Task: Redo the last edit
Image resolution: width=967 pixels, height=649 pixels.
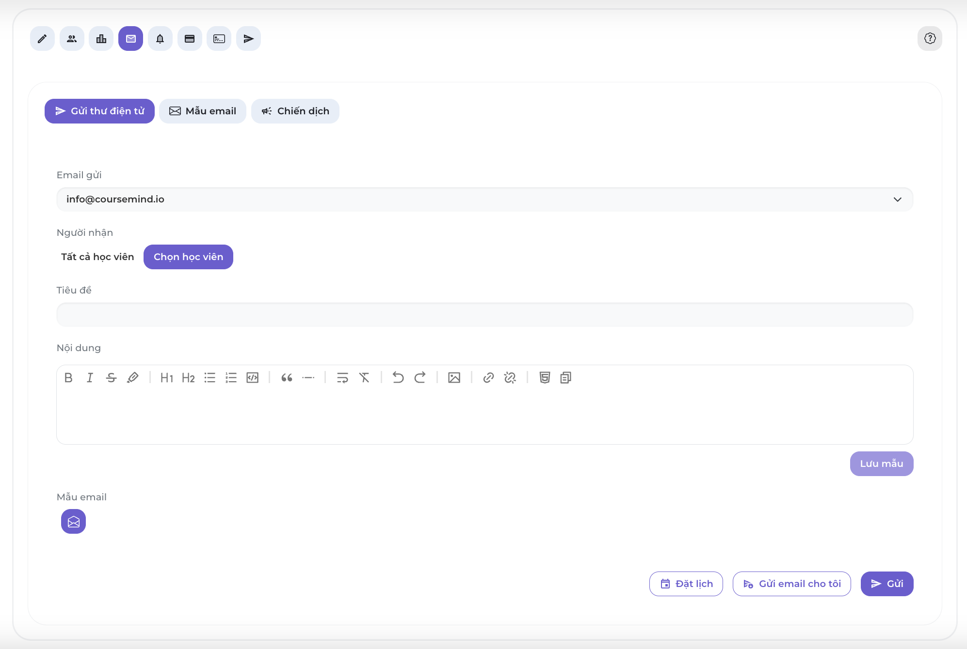Action: pos(420,378)
